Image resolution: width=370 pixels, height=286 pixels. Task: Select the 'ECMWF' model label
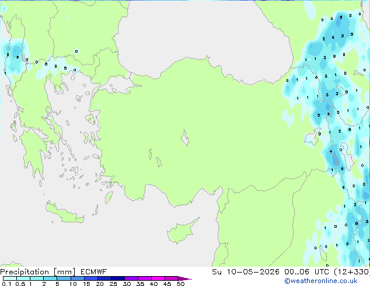tap(94, 272)
